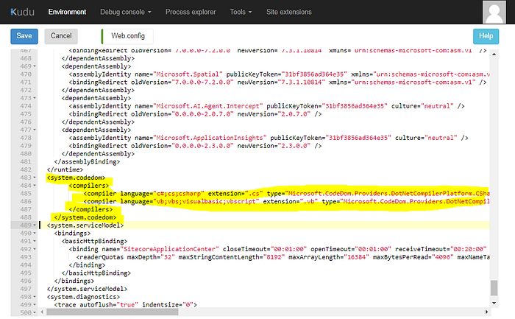Open the Debug console dropdown menu

point(126,12)
